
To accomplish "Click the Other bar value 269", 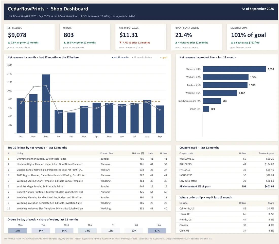I will [213, 109].
